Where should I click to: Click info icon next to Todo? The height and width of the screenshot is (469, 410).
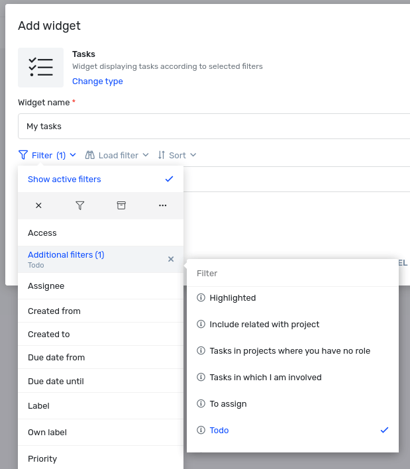[201, 430]
